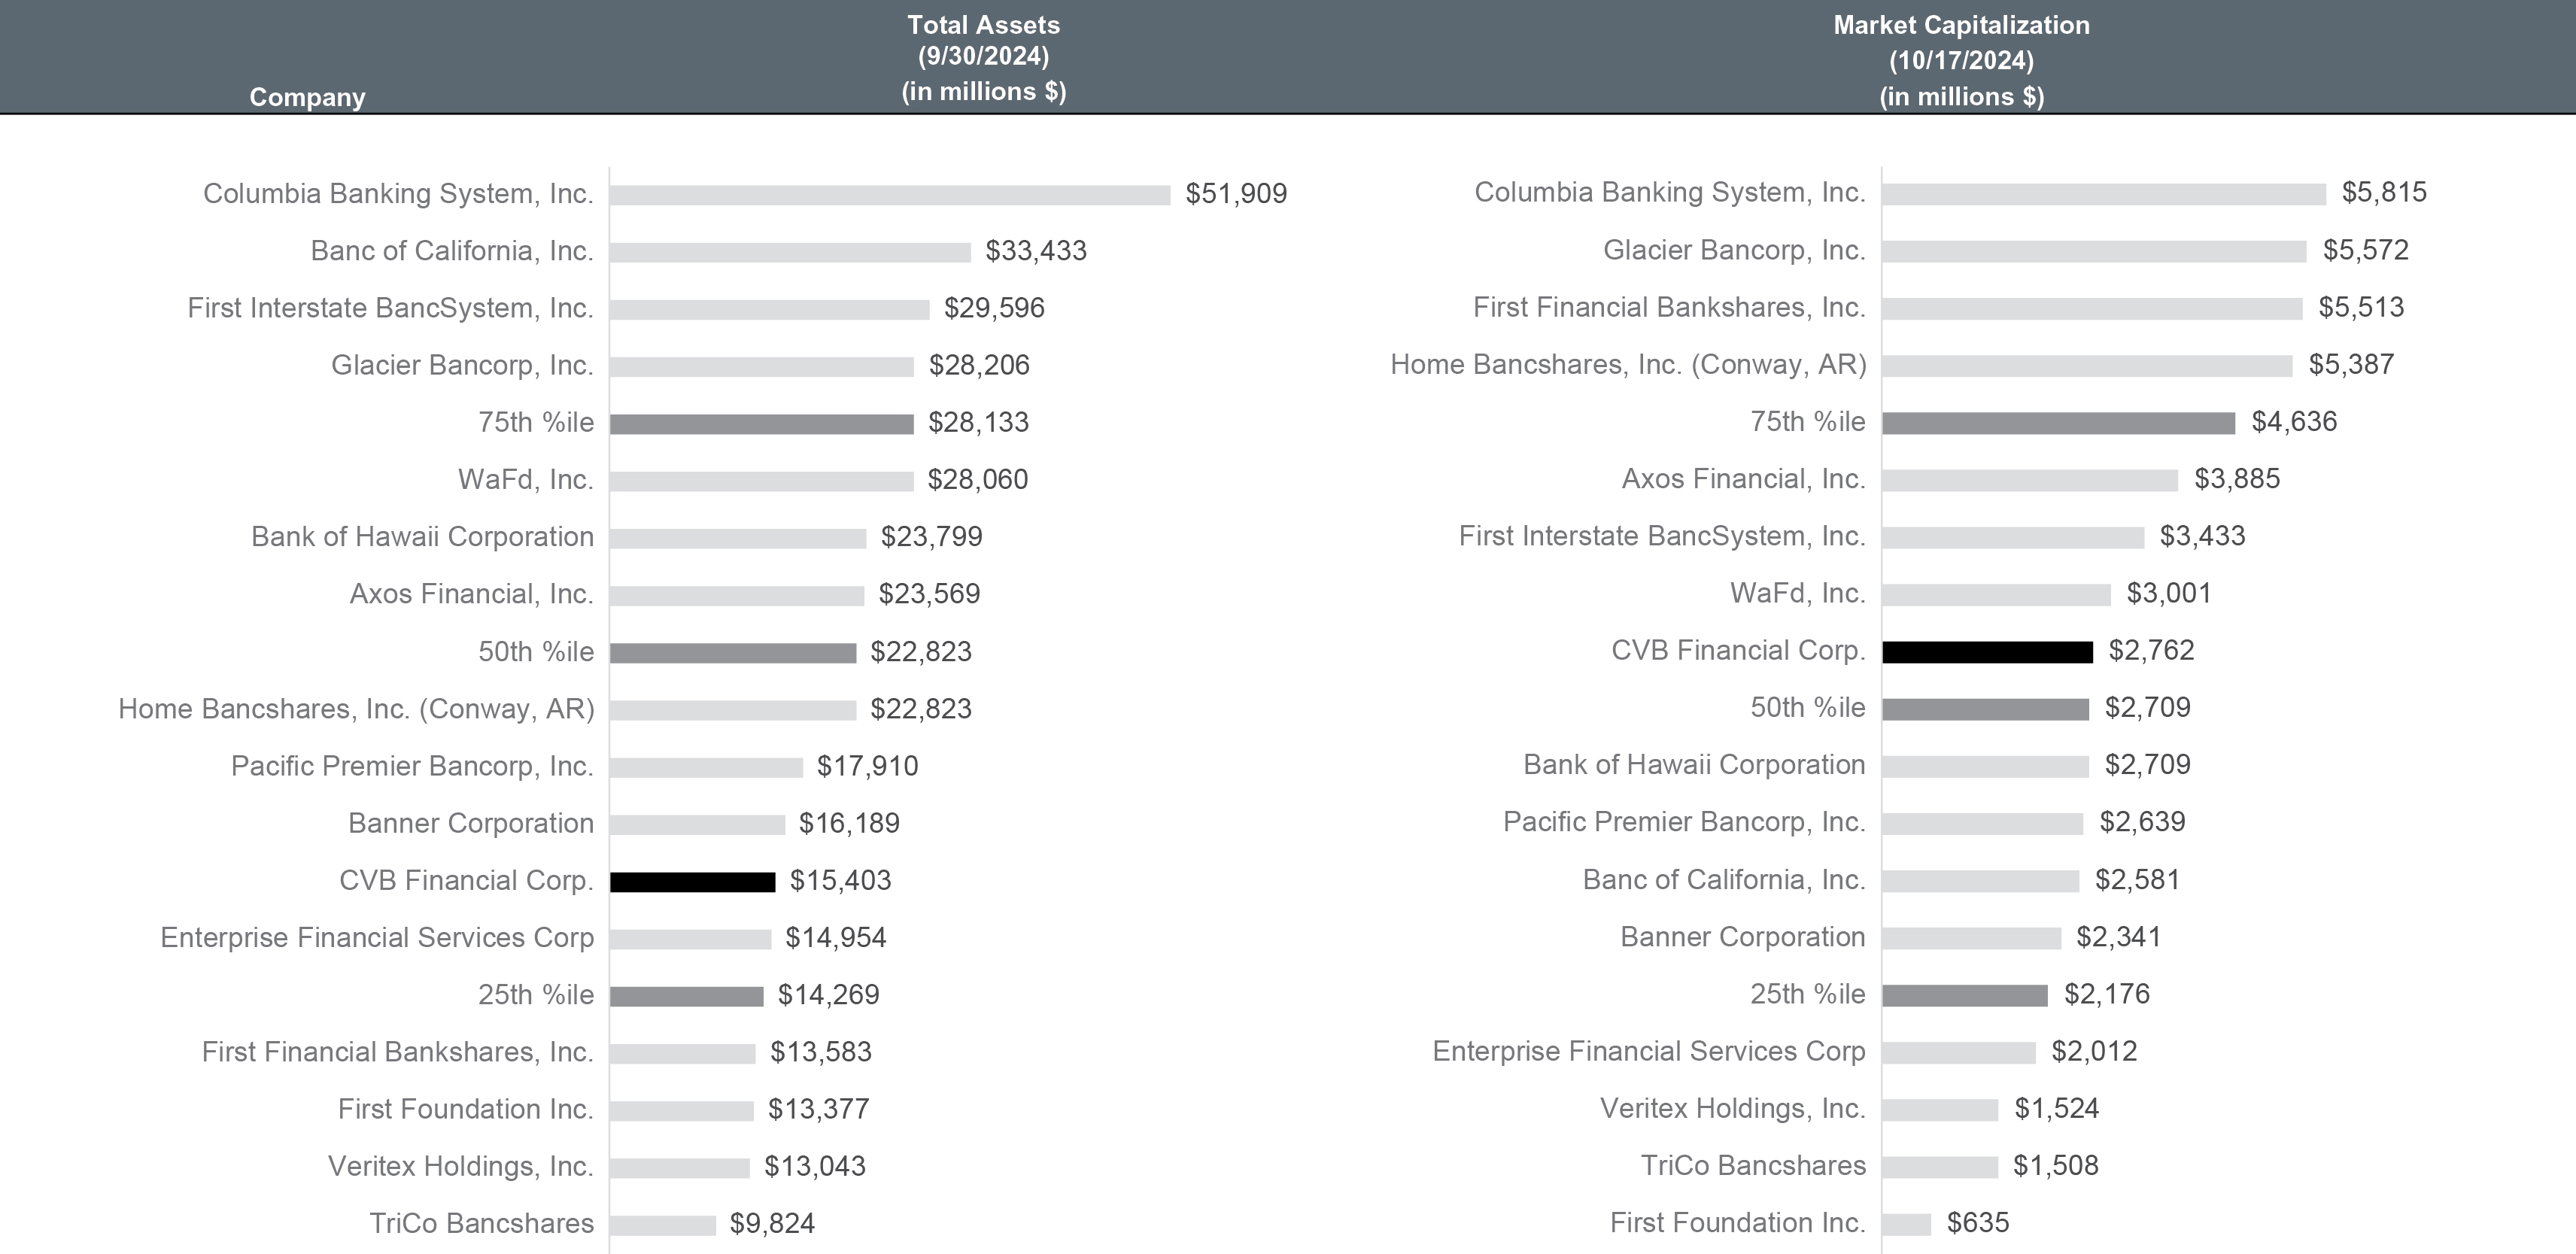The height and width of the screenshot is (1254, 2576).
Task: Click the Company header label
Action: [307, 97]
